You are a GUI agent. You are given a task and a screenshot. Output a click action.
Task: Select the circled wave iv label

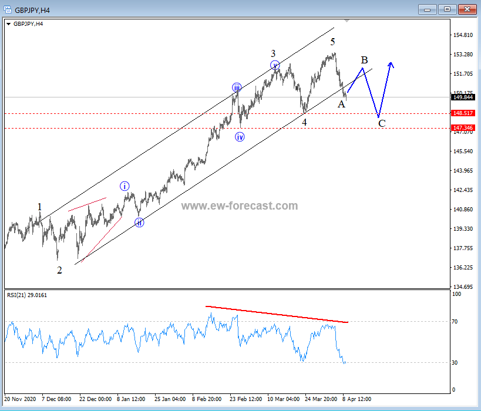(x=240, y=137)
